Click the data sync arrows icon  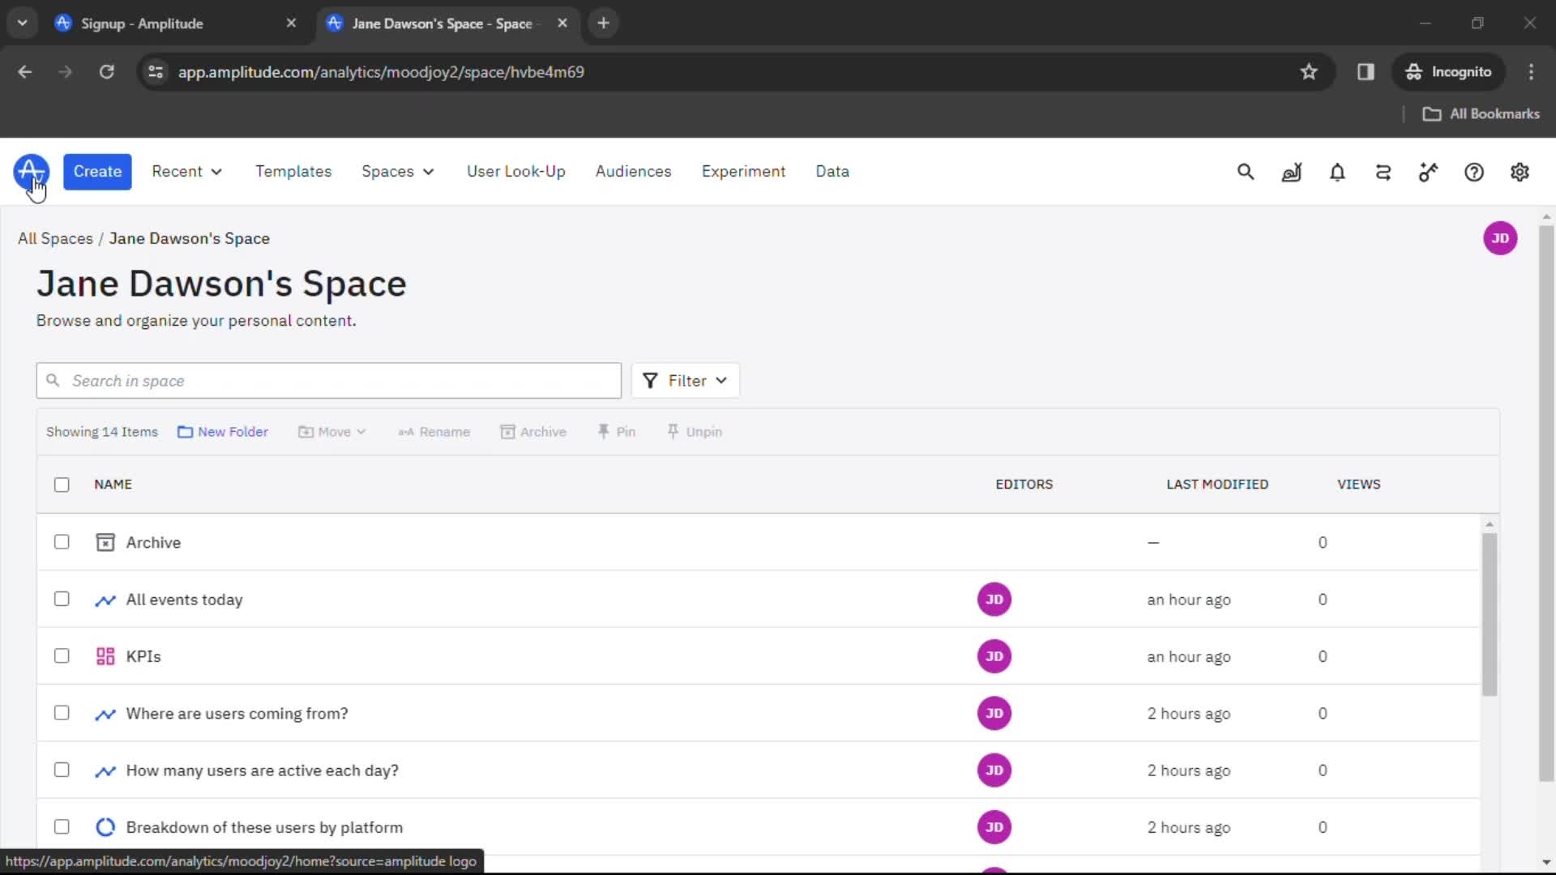1383,172
